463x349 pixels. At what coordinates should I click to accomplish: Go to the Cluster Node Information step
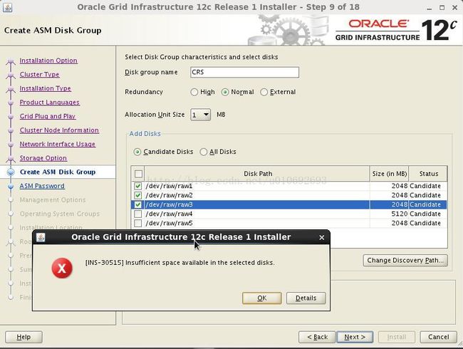click(59, 130)
